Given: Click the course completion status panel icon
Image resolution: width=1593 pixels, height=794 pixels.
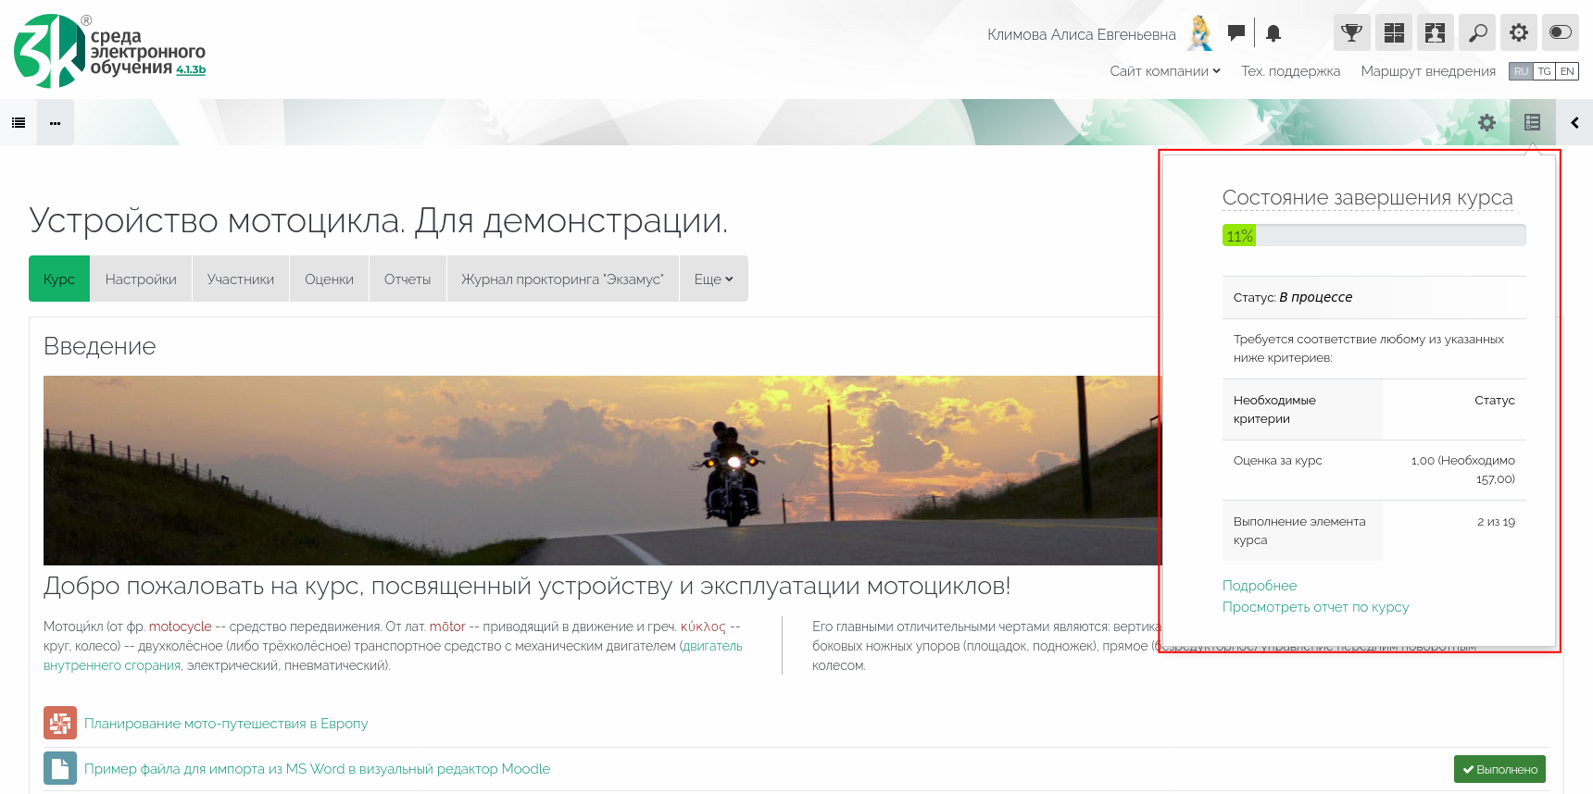Looking at the screenshot, I should click(1532, 122).
